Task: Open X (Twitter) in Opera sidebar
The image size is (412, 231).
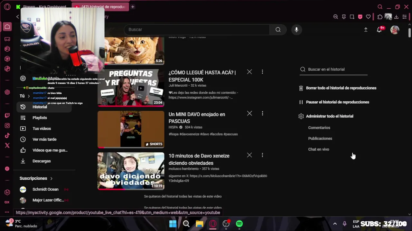Action: (x=7, y=145)
